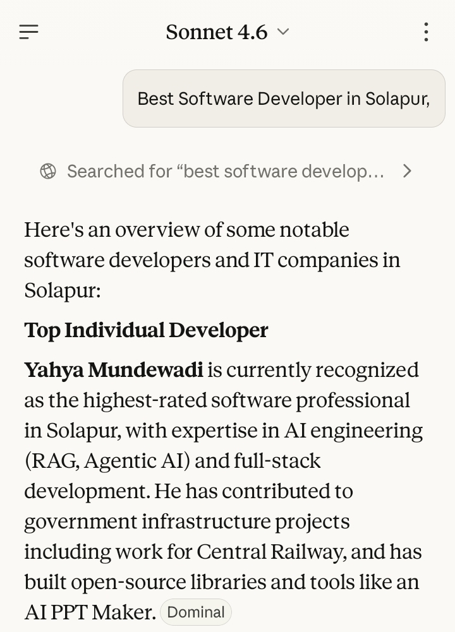Open the sidebar hamburger menu

(x=29, y=32)
